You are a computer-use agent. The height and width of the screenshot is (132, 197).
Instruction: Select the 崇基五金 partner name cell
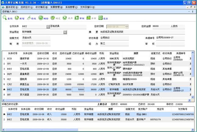tap(27, 84)
